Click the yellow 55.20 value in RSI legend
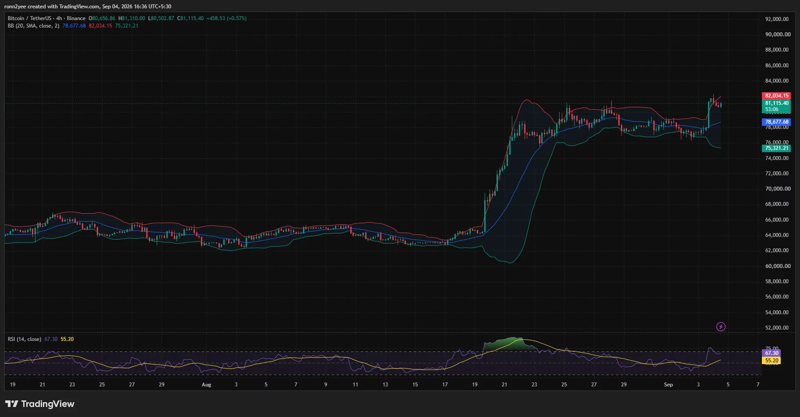 pyautogui.click(x=67, y=339)
